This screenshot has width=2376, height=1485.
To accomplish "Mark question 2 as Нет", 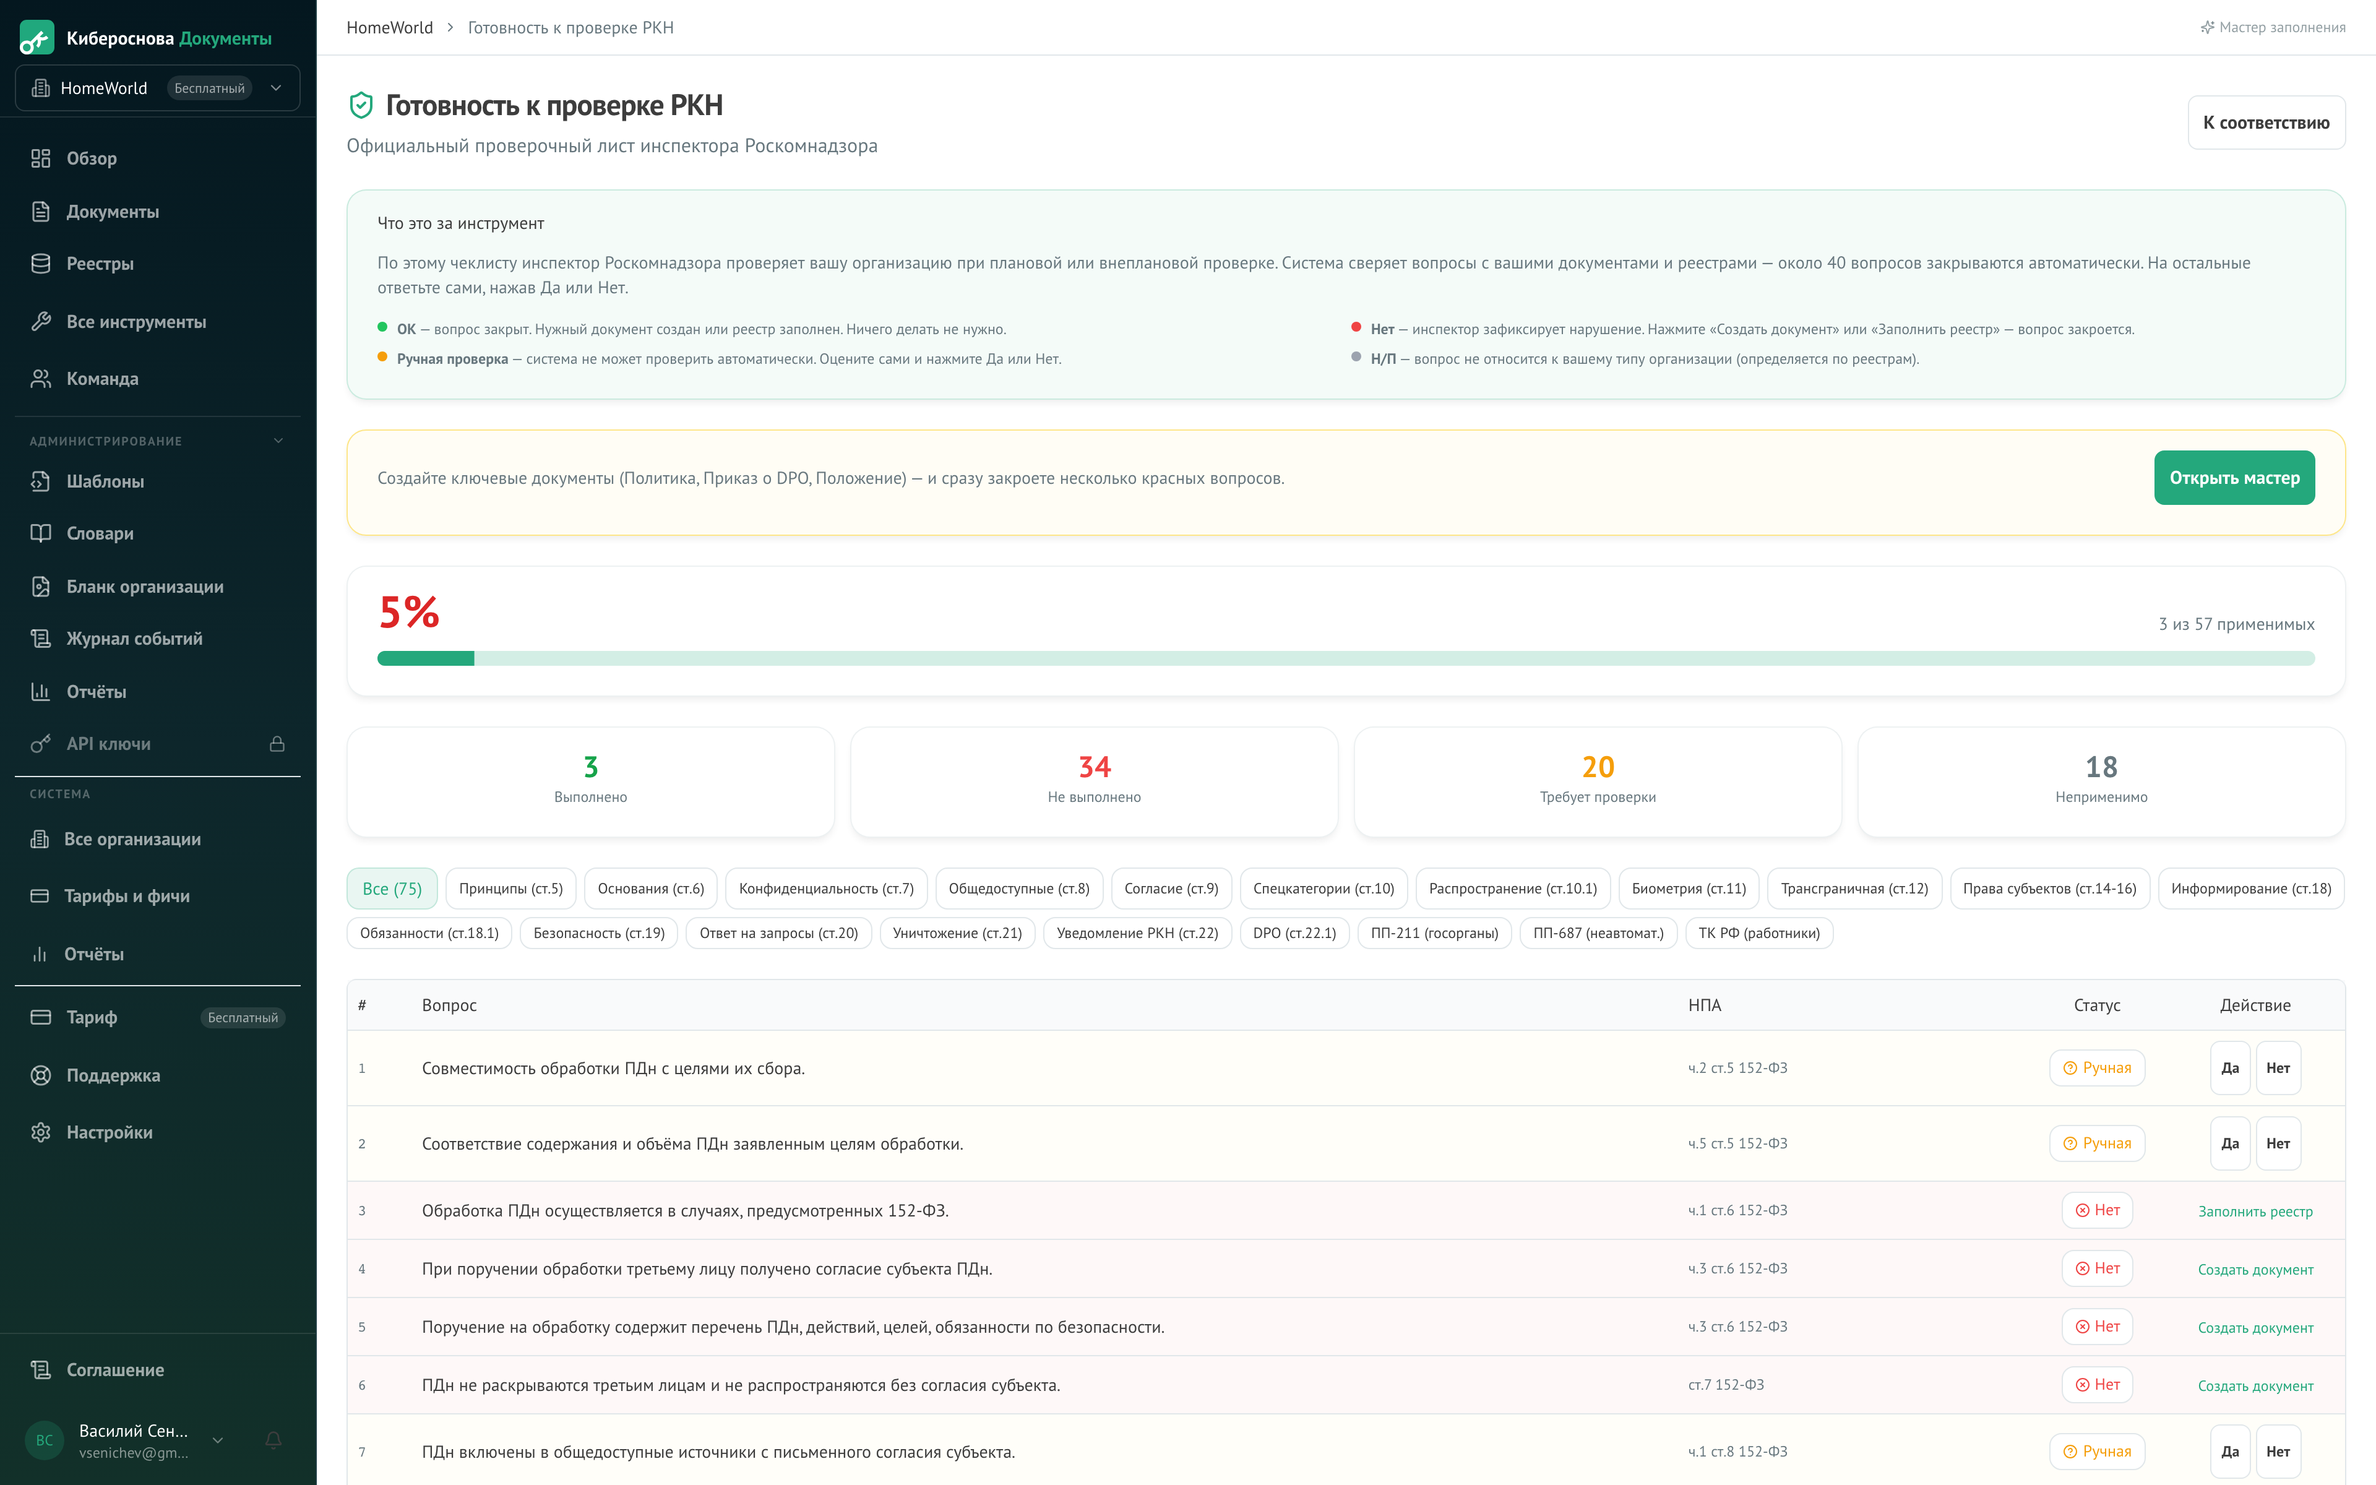I will 2279,1143.
